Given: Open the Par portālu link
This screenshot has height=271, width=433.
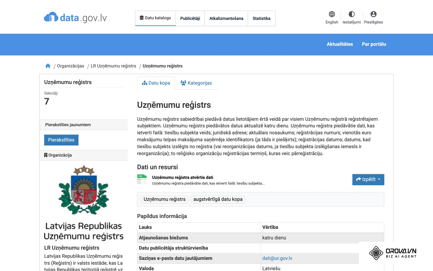Looking at the screenshot, I should point(374,44).
